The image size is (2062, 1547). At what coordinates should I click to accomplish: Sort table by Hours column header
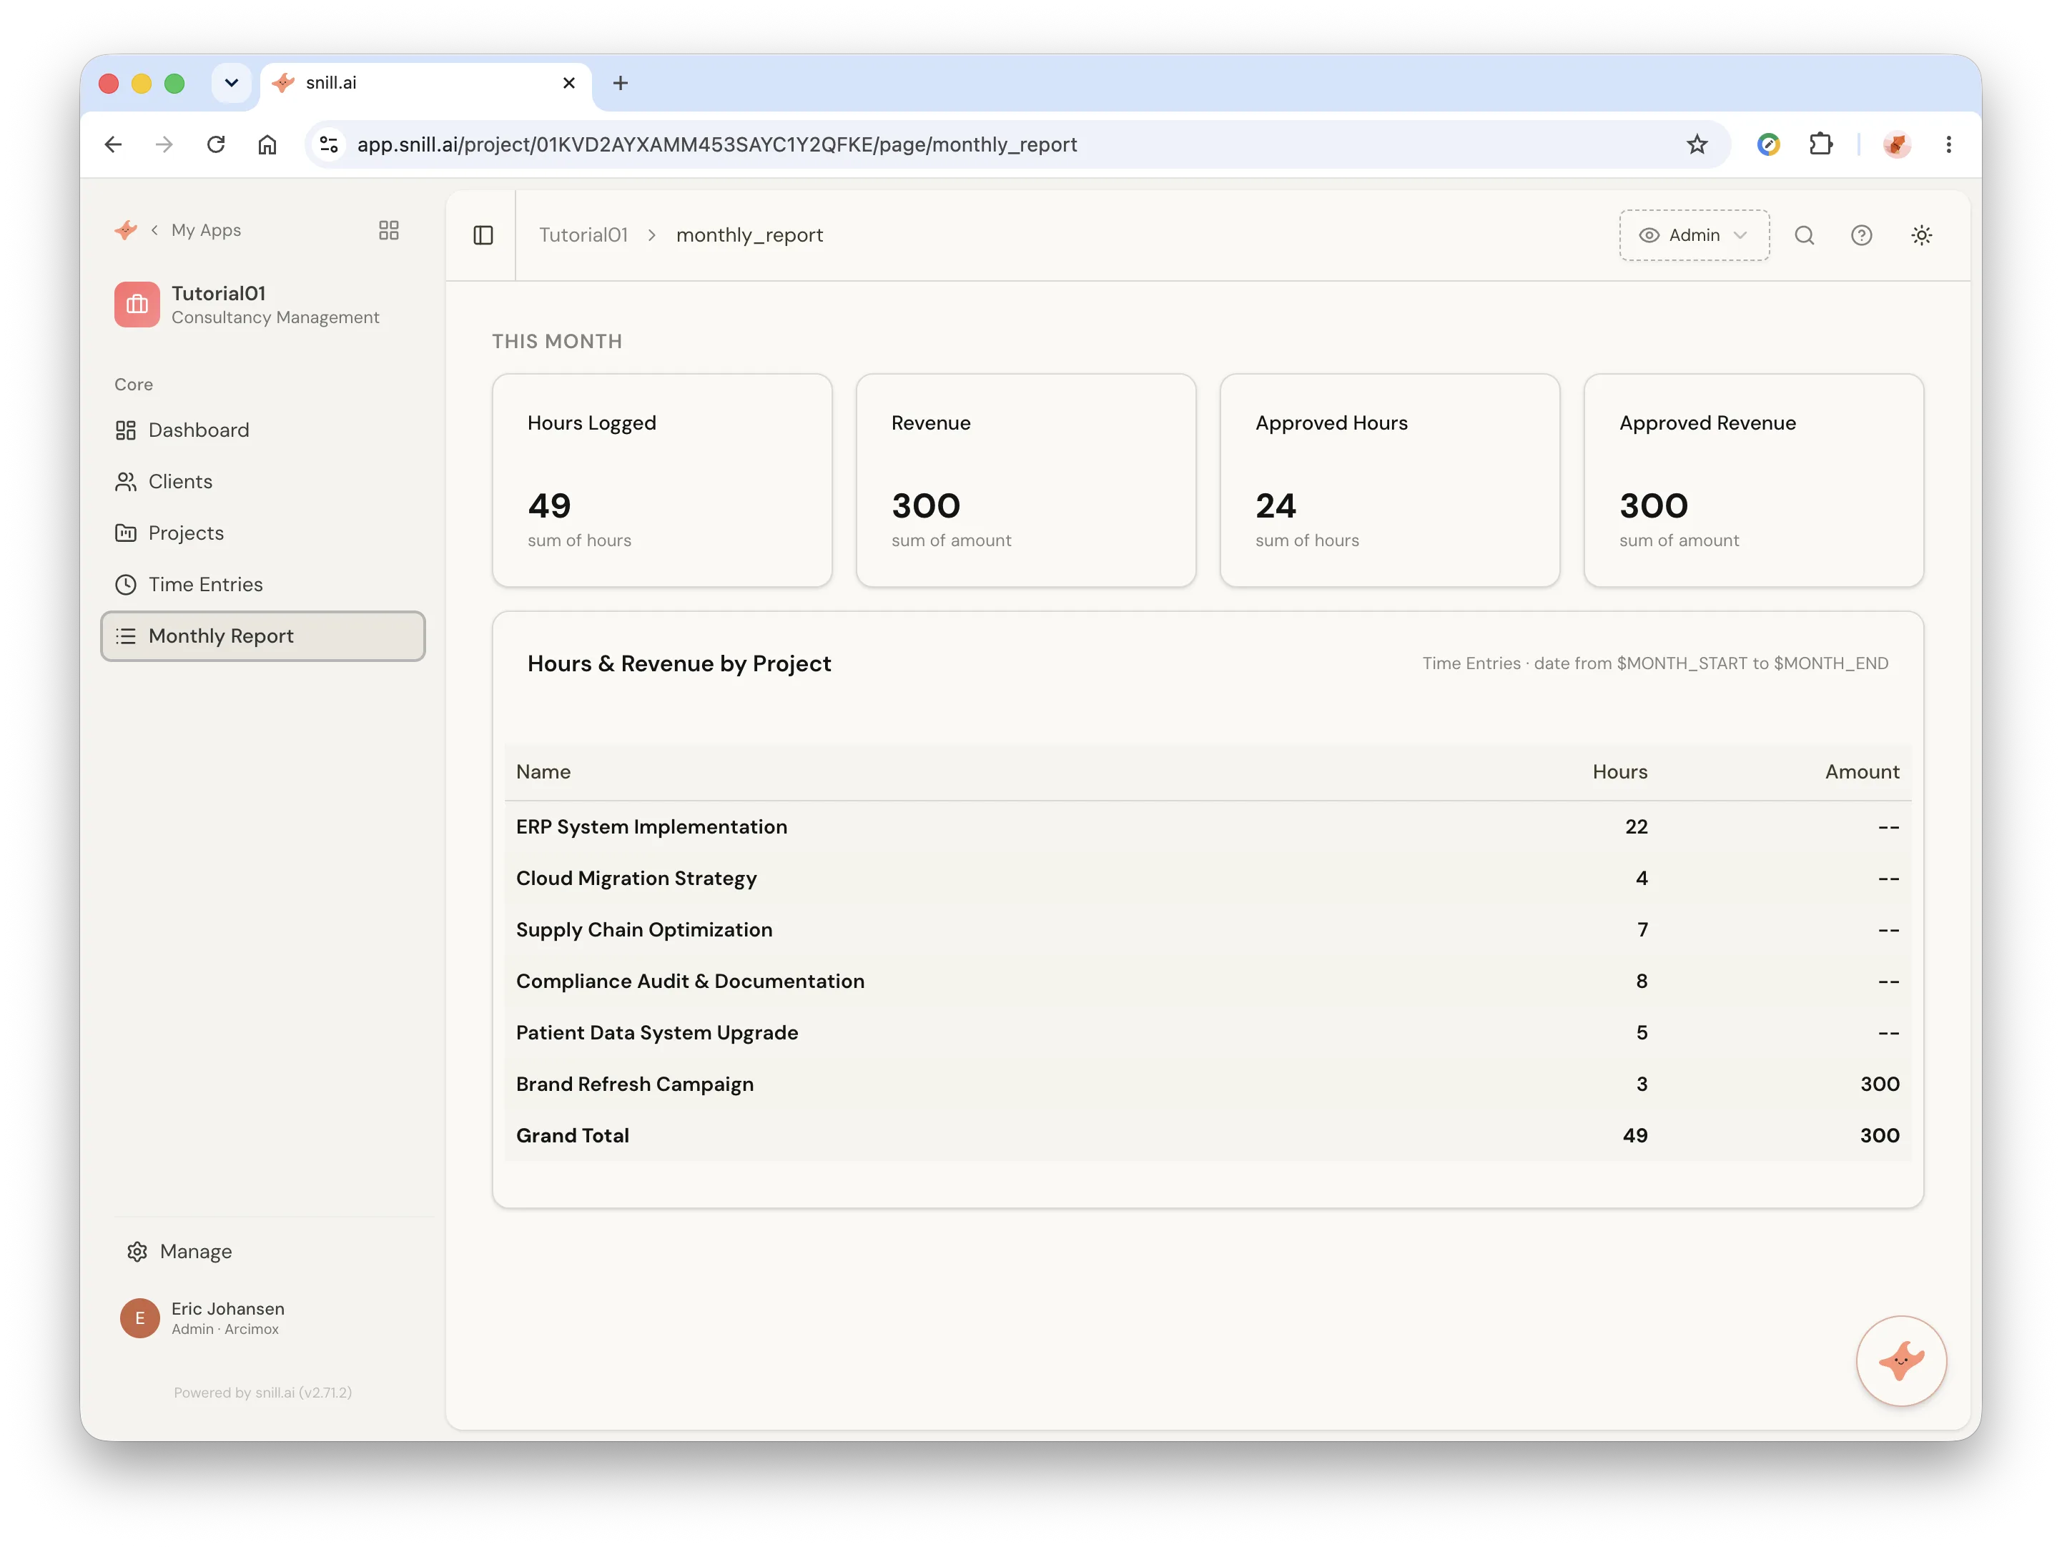1619,771
